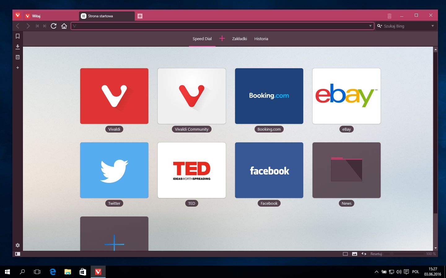Screen dimensions: 446x278
Task: Click the Vivaldi Community label
Action: tap(192, 129)
